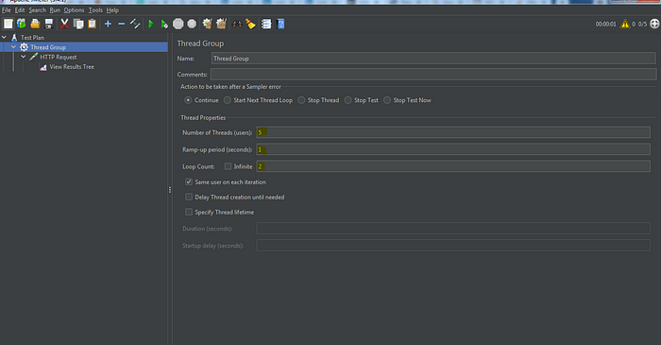Cut selected element with scissors icon

(64, 24)
